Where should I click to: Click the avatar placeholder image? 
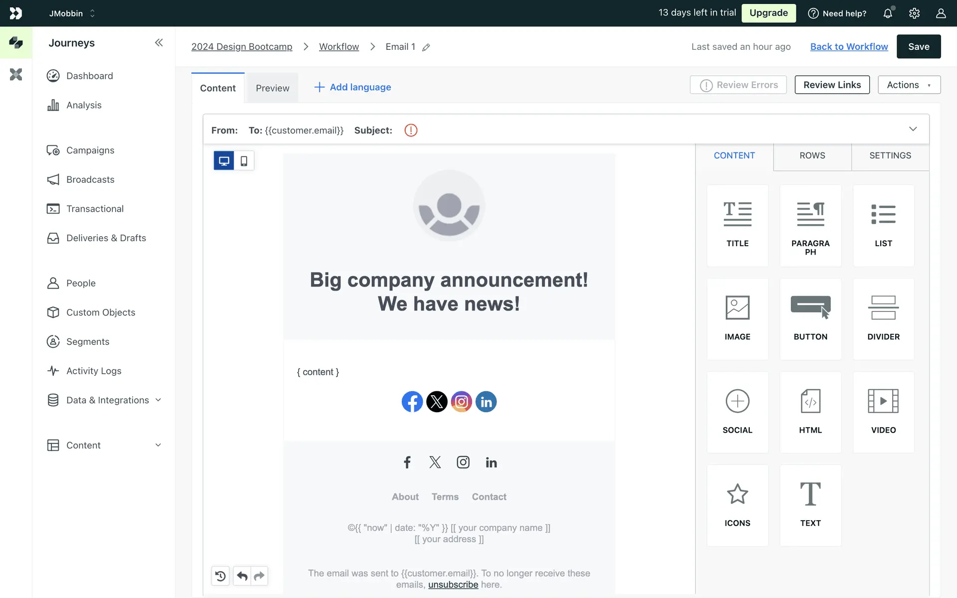[x=449, y=206]
